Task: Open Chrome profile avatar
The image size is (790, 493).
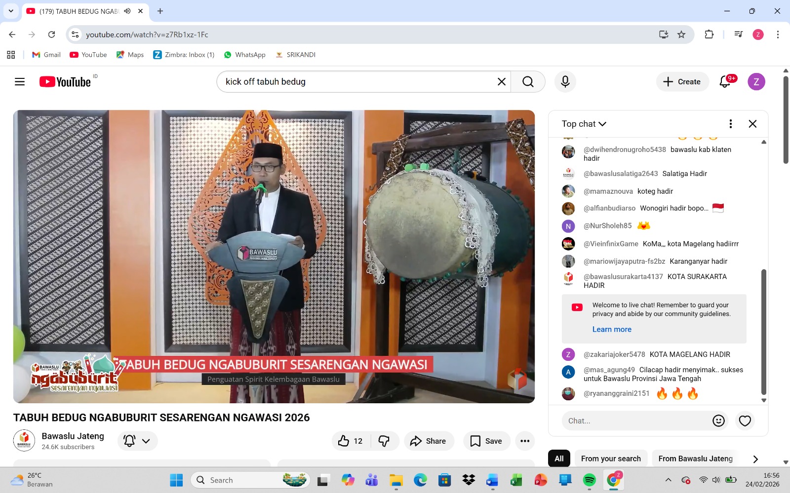Action: 758,35
